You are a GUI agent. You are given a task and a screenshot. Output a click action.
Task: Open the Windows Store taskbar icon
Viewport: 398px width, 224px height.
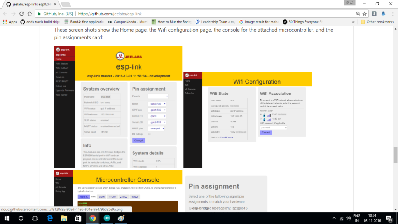click(78, 218)
